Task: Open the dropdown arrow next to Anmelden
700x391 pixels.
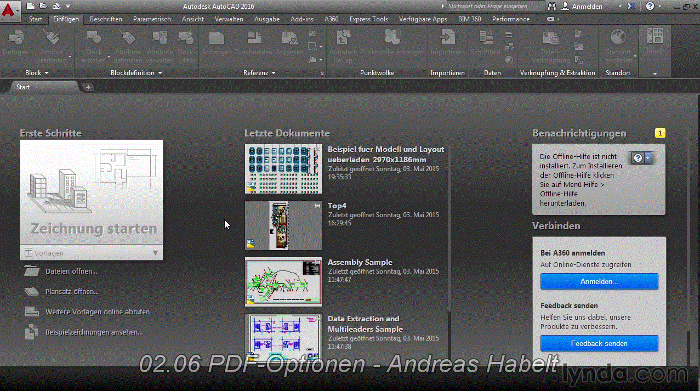Action: click(x=620, y=6)
